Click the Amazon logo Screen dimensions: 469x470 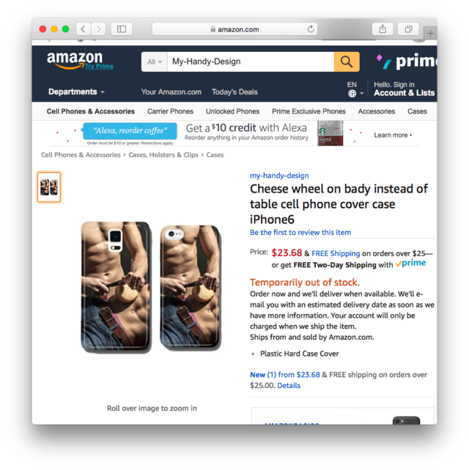pyautogui.click(x=75, y=60)
